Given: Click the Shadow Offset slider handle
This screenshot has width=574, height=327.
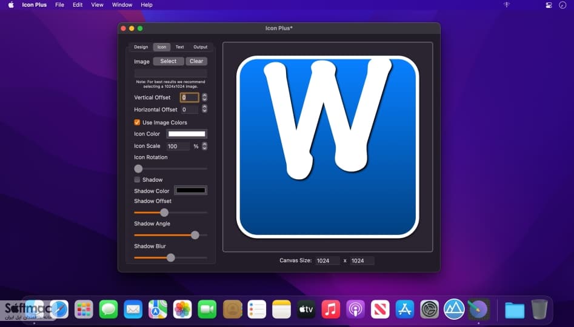Looking at the screenshot, I should (164, 213).
